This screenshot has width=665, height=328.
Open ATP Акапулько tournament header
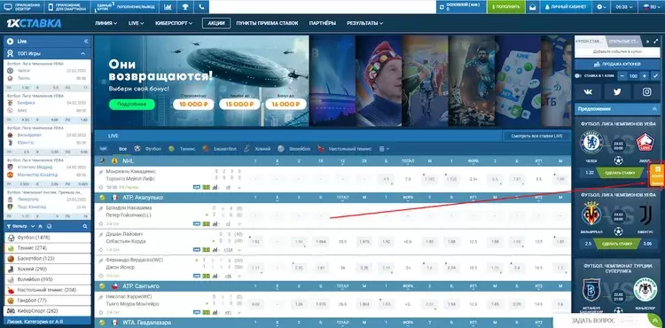point(143,198)
